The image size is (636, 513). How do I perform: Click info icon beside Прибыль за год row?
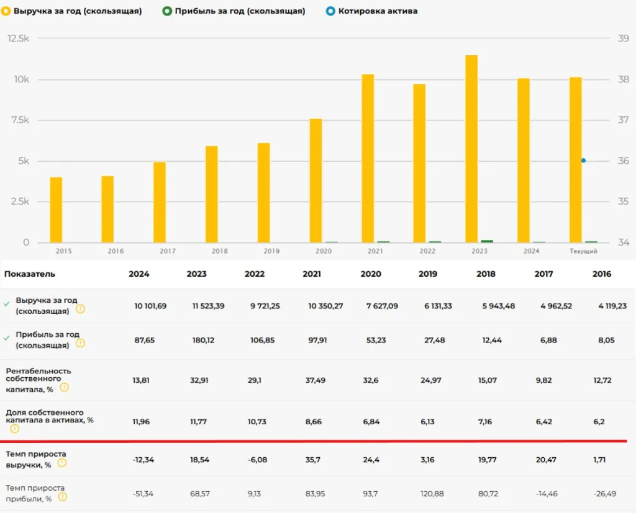(x=80, y=343)
